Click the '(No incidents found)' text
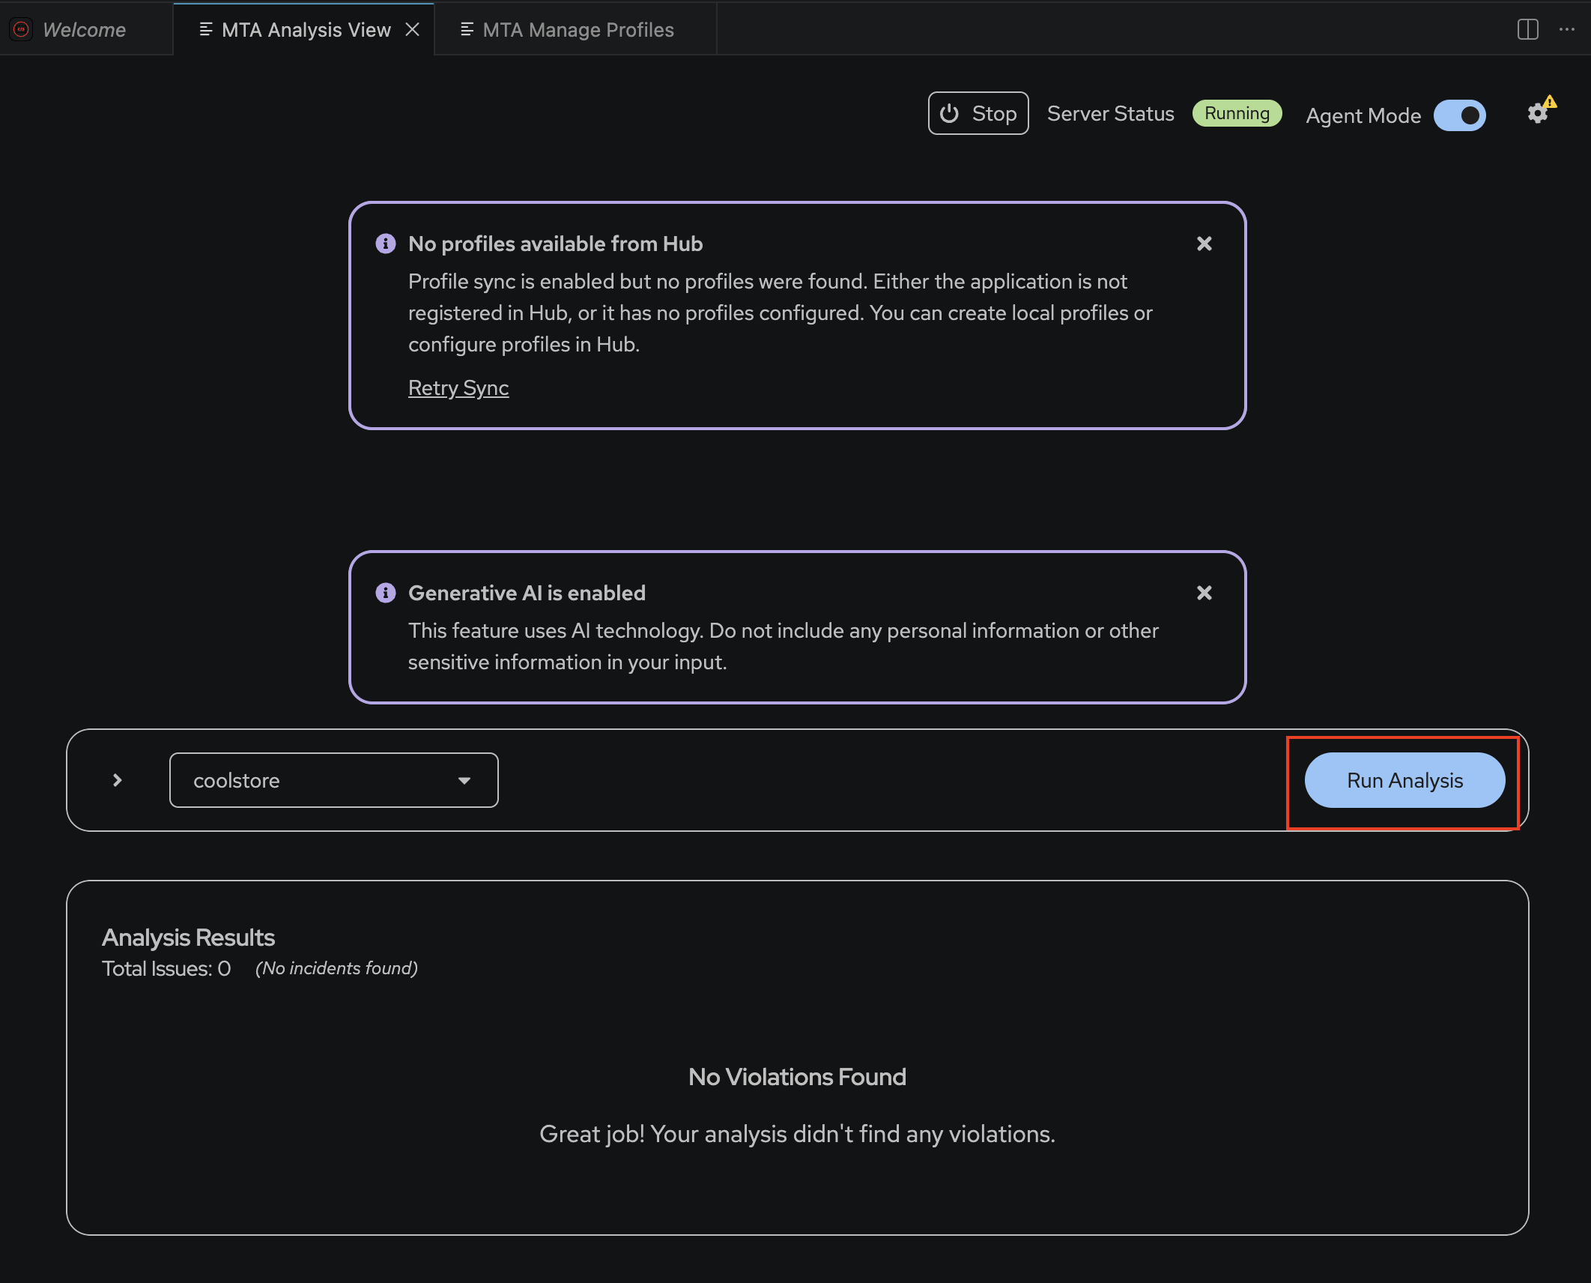This screenshot has height=1283, width=1591. (336, 968)
